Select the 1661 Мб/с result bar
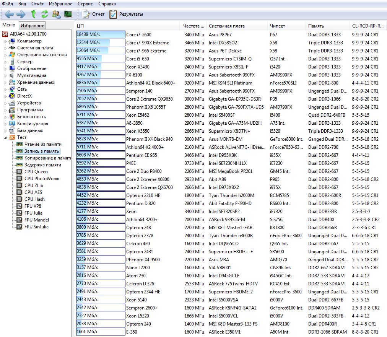Screen dimensions: 387x337 pos(101,332)
